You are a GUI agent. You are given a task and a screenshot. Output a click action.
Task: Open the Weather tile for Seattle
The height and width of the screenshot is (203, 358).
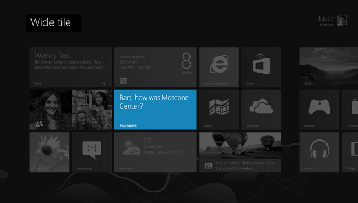155,152
